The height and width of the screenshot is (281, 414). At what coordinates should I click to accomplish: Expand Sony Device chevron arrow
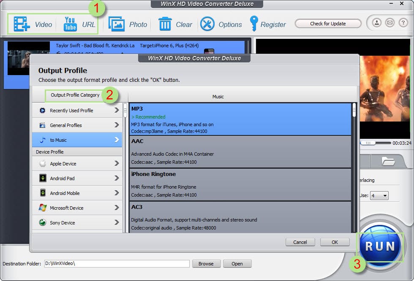pos(117,222)
